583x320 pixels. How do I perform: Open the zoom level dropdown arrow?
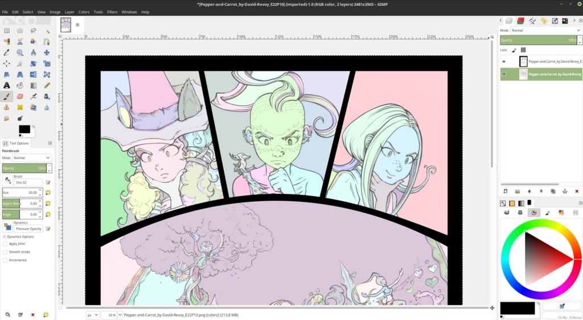[120, 315]
